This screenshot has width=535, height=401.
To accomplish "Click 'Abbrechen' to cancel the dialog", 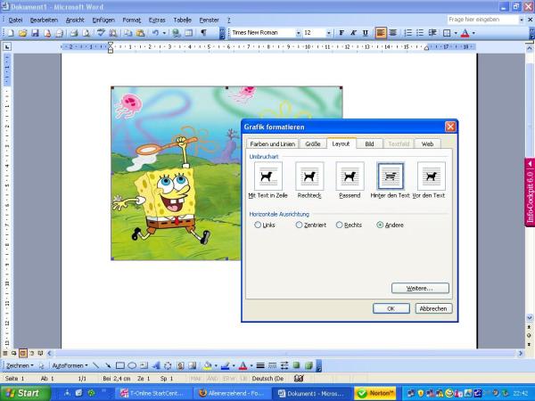I will [x=433, y=308].
